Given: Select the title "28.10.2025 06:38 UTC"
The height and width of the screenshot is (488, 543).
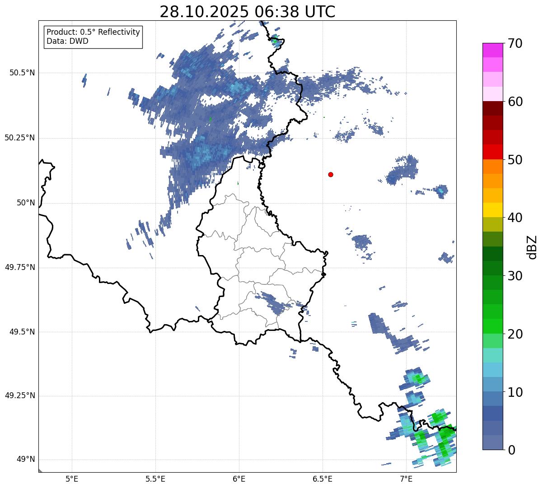Looking at the screenshot, I should click(248, 12).
